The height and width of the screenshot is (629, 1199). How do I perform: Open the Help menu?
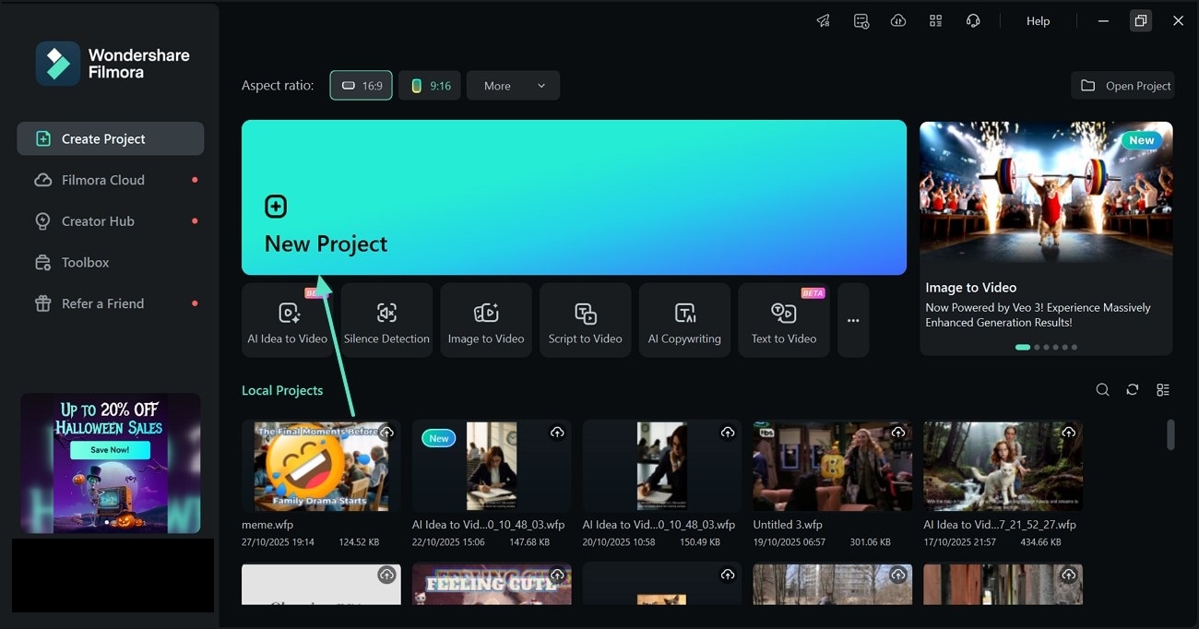point(1038,20)
